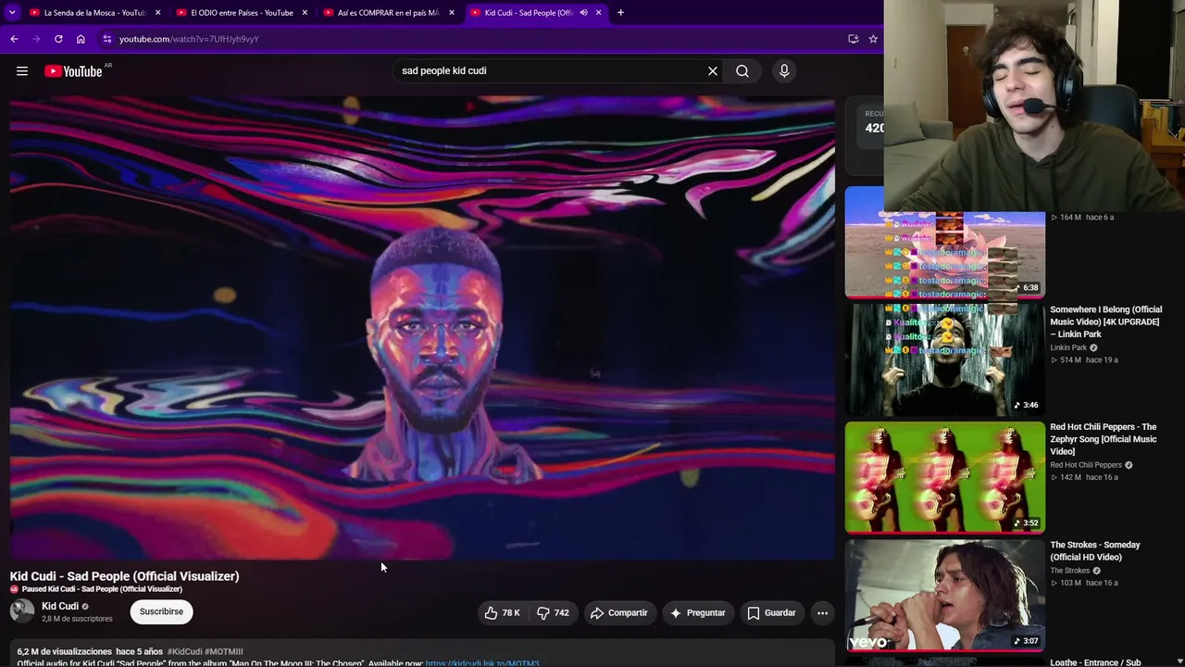
Task: Click the '2,8 M de suscriptores' text
Action: pos(77,619)
